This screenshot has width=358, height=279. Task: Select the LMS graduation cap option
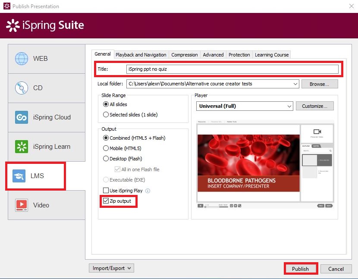tap(36, 176)
